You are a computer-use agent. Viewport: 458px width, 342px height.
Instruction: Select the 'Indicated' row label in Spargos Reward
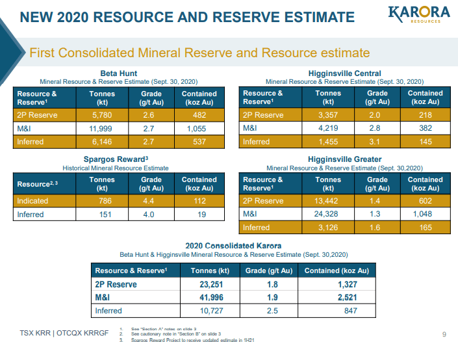click(x=32, y=201)
